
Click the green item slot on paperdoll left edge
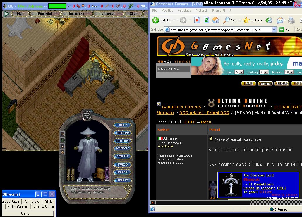tap(62, 140)
